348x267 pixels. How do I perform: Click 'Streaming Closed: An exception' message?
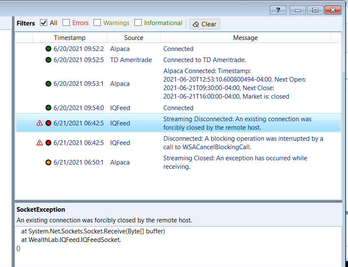(235, 162)
